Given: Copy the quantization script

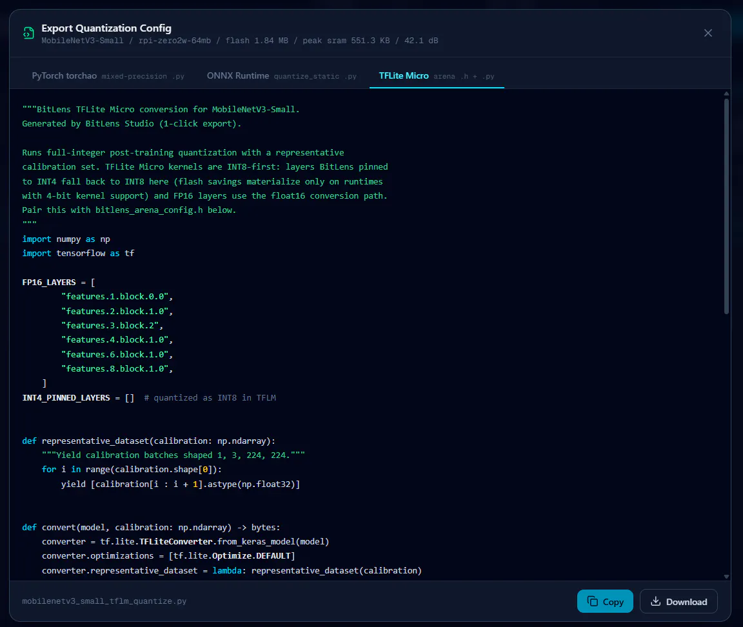Looking at the screenshot, I should (x=605, y=601).
